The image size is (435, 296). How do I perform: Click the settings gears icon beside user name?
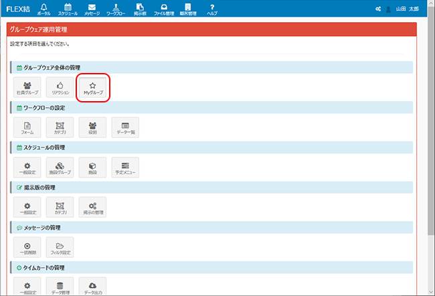pos(378,9)
